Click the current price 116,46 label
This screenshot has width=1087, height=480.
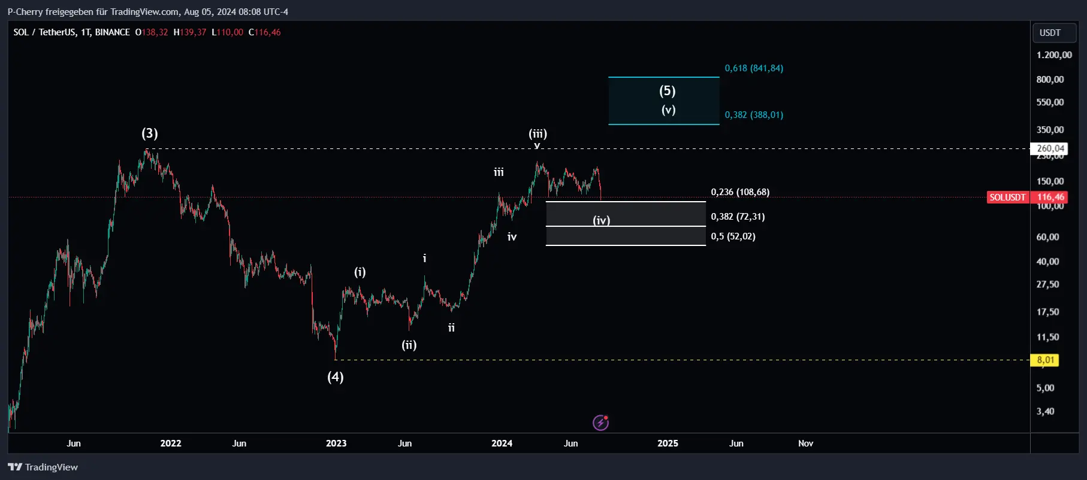tap(1050, 197)
